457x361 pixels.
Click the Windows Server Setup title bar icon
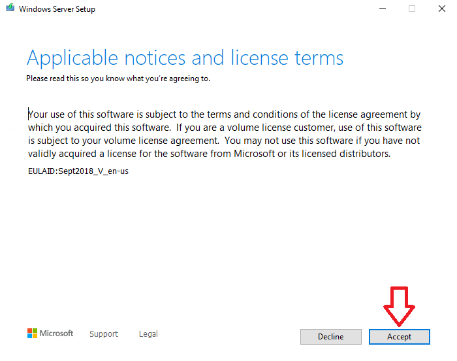10,9
